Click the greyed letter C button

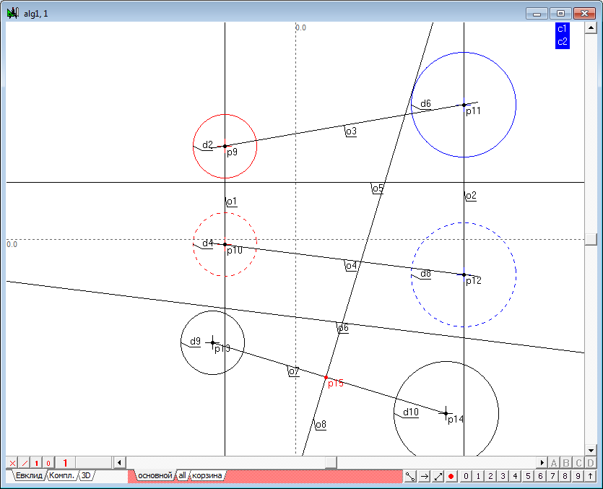click(578, 463)
